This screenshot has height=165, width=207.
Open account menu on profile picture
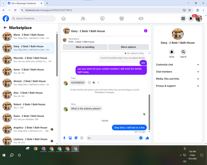[199, 19]
